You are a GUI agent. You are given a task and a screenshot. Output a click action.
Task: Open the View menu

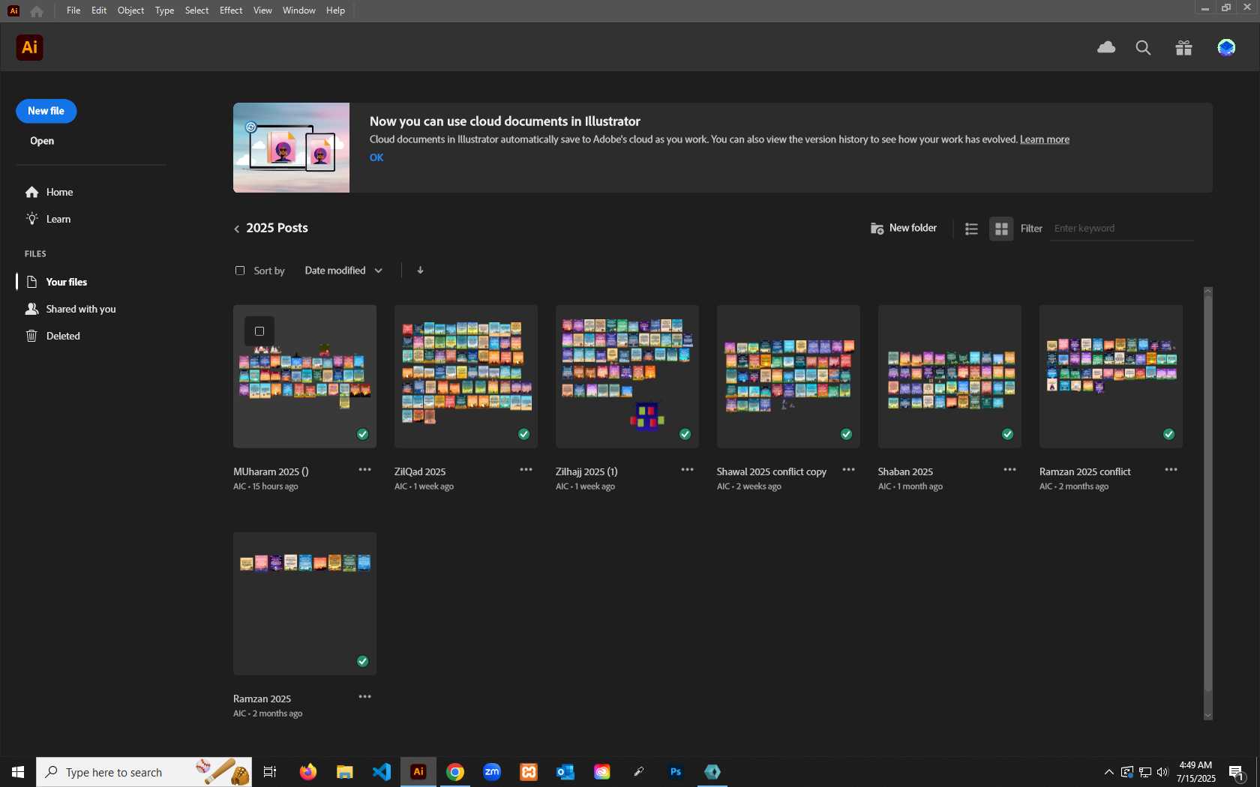point(262,10)
